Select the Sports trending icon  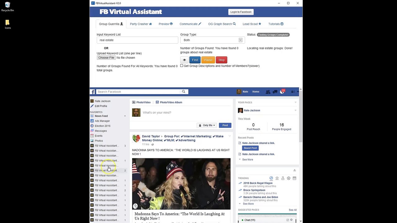(288, 178)
